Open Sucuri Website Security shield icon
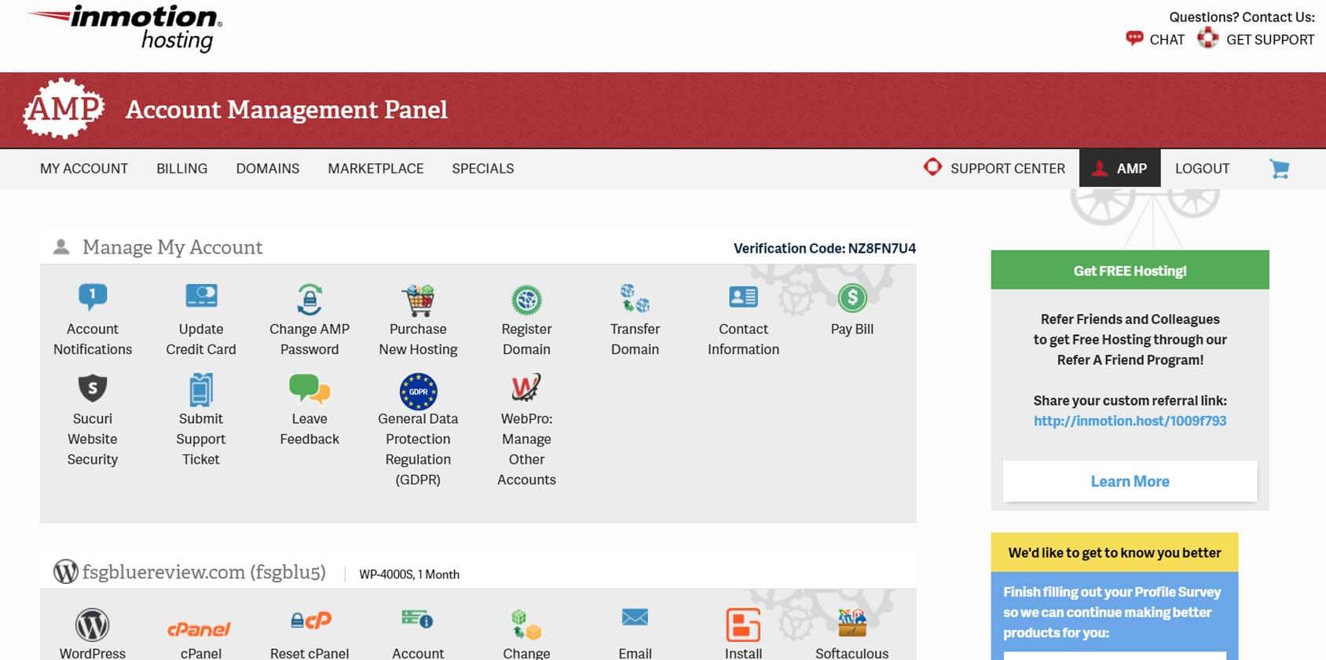Viewport: 1326px width, 660px height. 93,388
